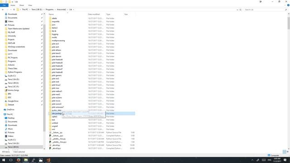Open the File ribbon tab
This screenshot has height=163, width=290.
(x=4, y=5)
